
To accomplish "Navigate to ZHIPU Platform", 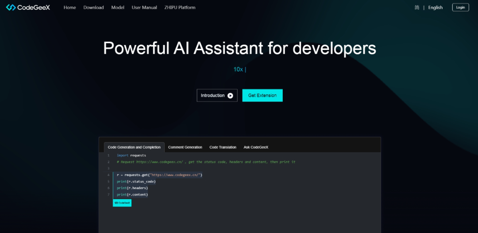I will [x=180, y=8].
